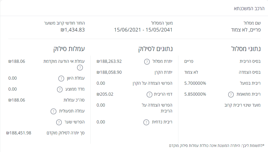Image resolution: width=268 pixels, height=152 pixels.
Task: Click the track duration date range
Action: pos(143,30)
